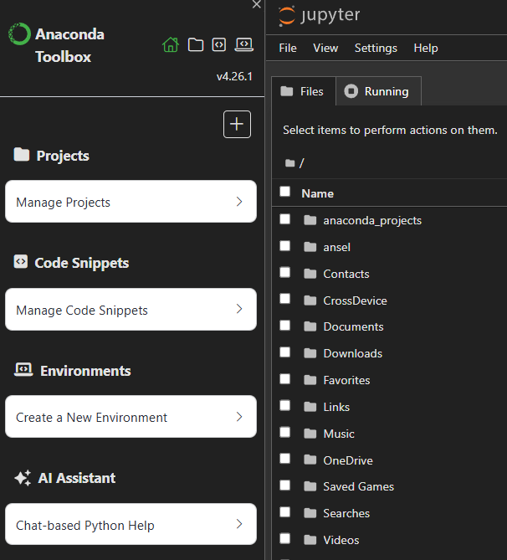Image resolution: width=507 pixels, height=560 pixels.
Task: Open the File menu
Action: click(x=288, y=48)
